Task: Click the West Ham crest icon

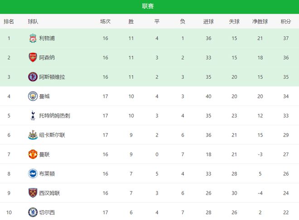Action: click(33, 193)
